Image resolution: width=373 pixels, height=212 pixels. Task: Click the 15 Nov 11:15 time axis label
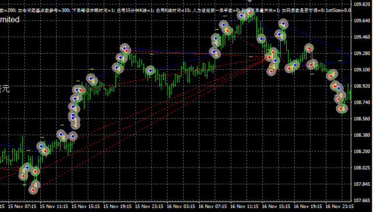[54, 206]
